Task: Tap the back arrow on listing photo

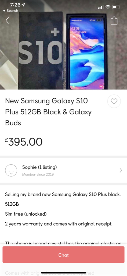Action: [x=7, y=20]
